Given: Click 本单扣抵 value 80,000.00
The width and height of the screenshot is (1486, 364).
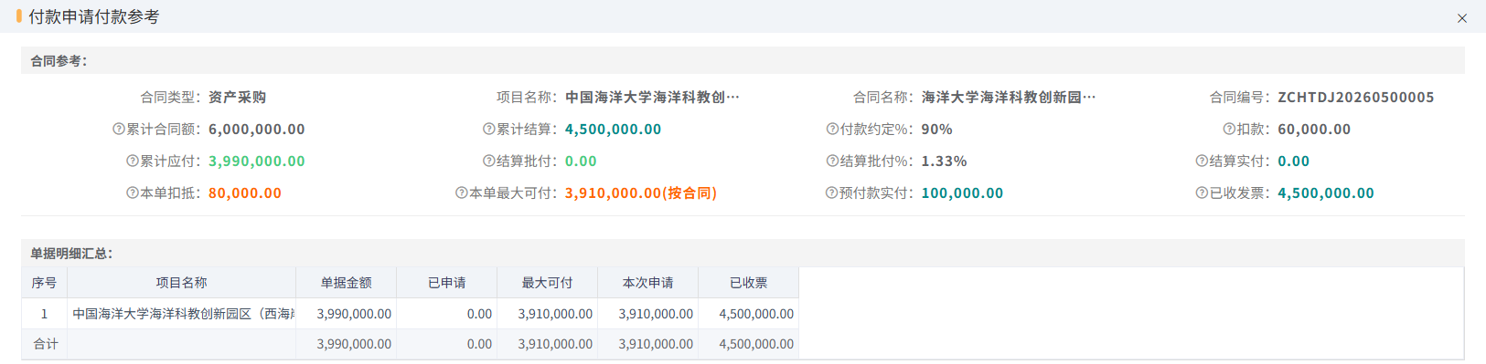Looking at the screenshot, I should (245, 193).
